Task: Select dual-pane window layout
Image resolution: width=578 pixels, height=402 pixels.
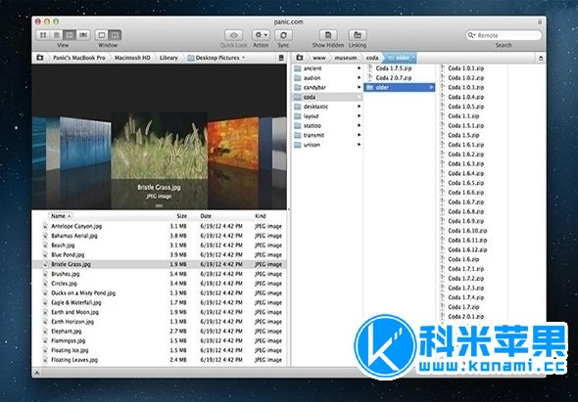Action: (x=115, y=35)
